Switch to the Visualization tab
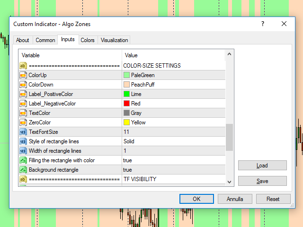Screen dimensions: 303x227 (114, 40)
